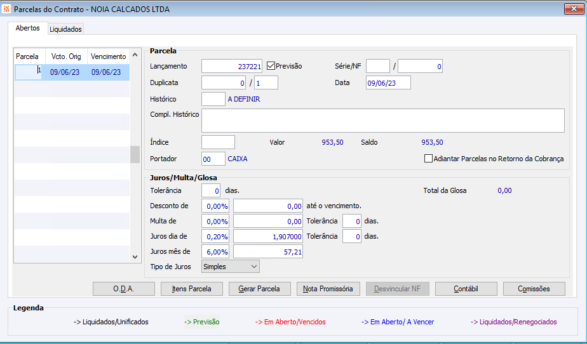Click the Contábil button
Image resolution: width=587 pixels, height=344 pixels.
(466, 289)
